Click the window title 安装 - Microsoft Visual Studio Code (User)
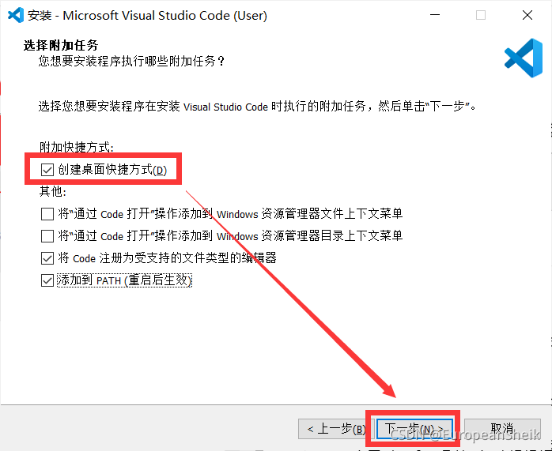552x451 pixels. tap(147, 16)
